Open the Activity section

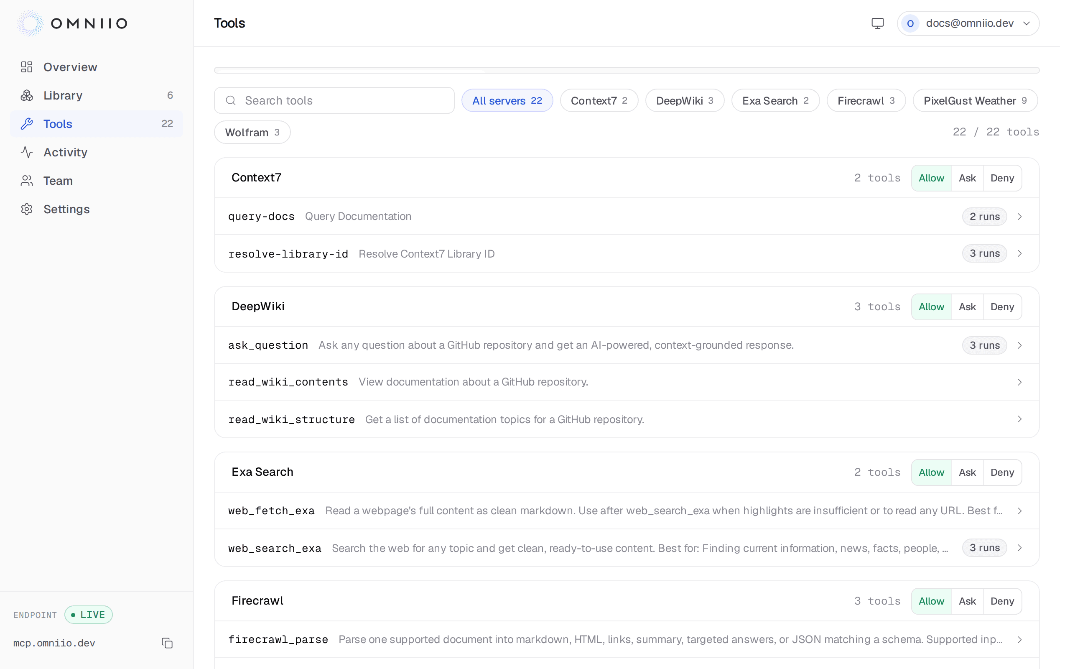pyautogui.click(x=96, y=152)
